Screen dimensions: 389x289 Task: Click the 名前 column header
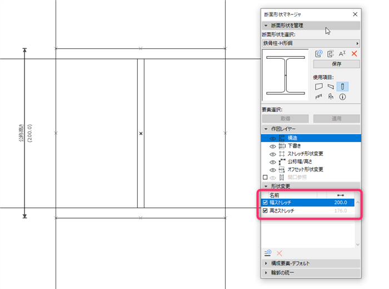(x=274, y=195)
